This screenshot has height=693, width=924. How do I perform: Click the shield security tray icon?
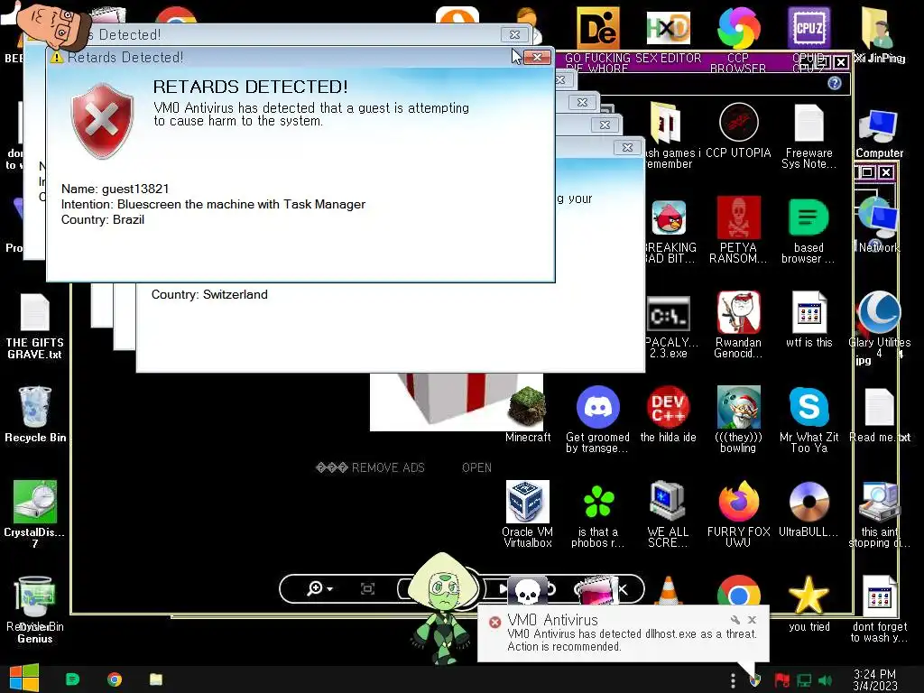755,680
